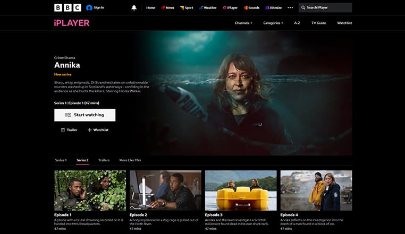Open BBC Bitesize link
The width and height of the screenshot is (405, 234).
click(274, 8)
